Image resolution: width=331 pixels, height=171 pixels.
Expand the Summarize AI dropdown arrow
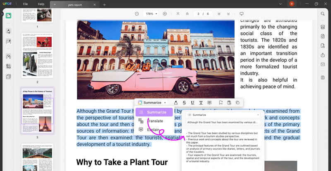pos(165,103)
